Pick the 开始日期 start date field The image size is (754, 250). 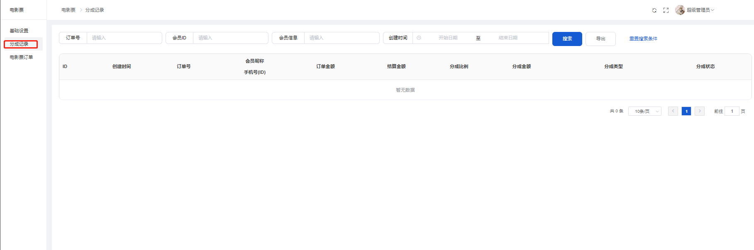448,38
